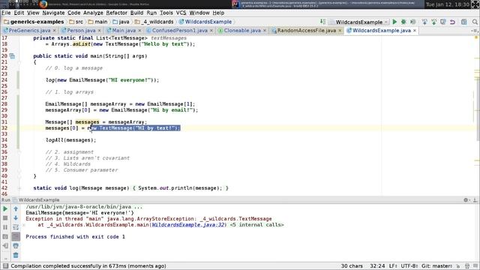The width and height of the screenshot is (480, 270).
Task: Show history VCS toolbar icon
Action: click(443, 22)
